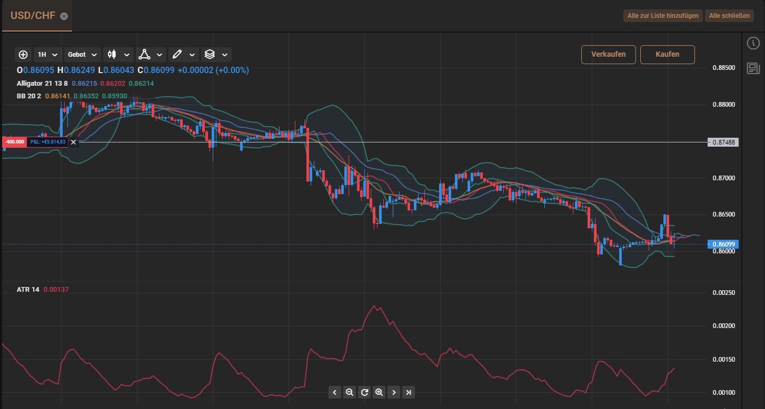Viewport: 765px width, 409px height.
Task: Open the 1H timeframe dropdown
Action: tap(47, 54)
